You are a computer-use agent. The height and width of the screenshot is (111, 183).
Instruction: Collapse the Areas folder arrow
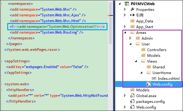(125, 33)
